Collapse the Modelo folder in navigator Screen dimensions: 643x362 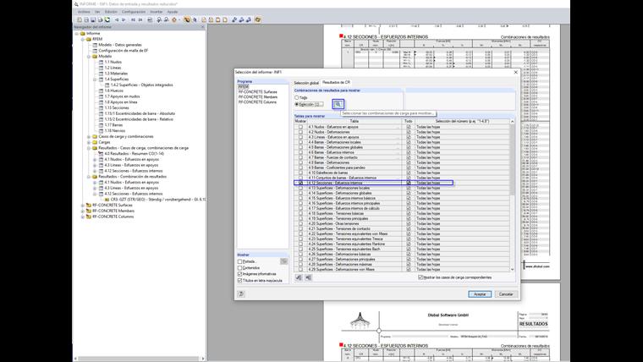click(89, 56)
